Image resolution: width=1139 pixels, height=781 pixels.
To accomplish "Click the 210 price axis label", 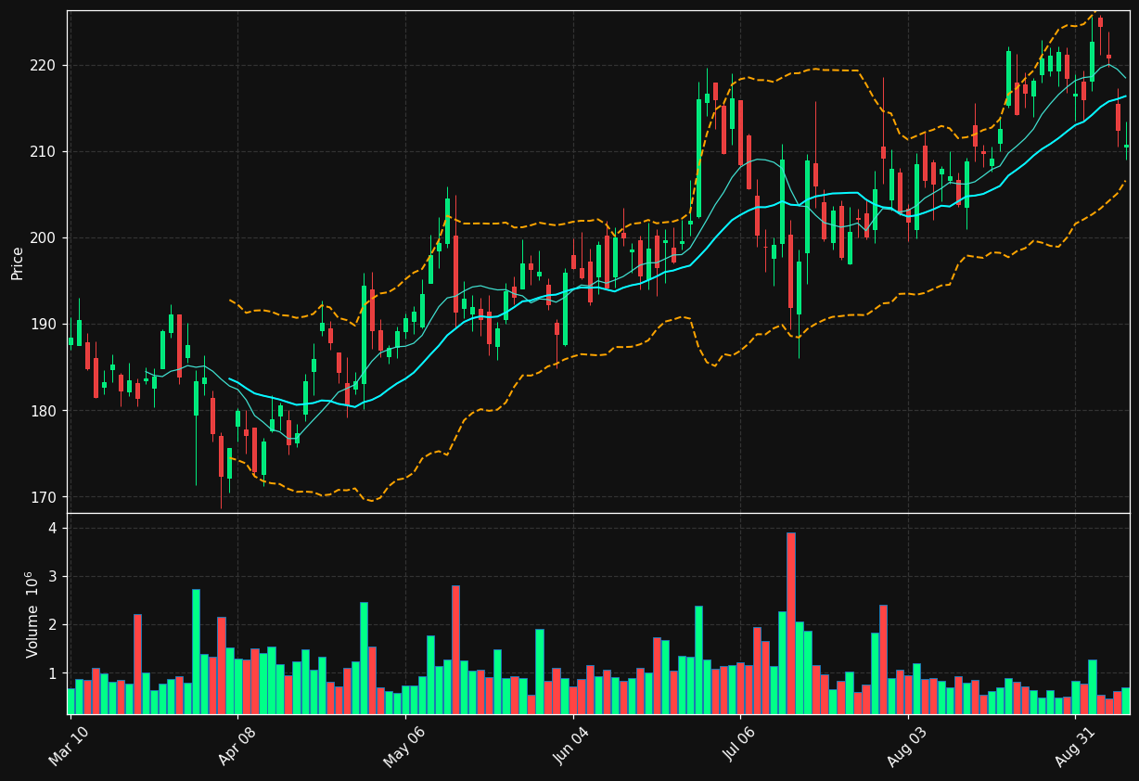I will pyautogui.click(x=44, y=151).
